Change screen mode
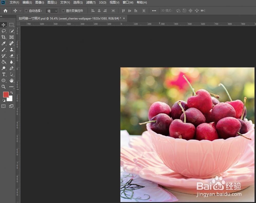 (x=11, y=106)
